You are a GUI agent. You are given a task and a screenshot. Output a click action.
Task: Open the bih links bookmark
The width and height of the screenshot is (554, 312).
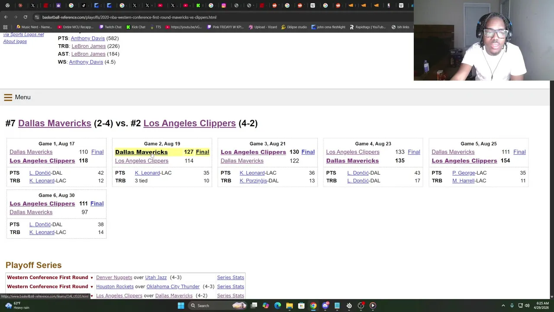point(400,27)
